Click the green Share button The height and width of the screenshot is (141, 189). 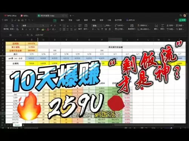click(x=182, y=20)
